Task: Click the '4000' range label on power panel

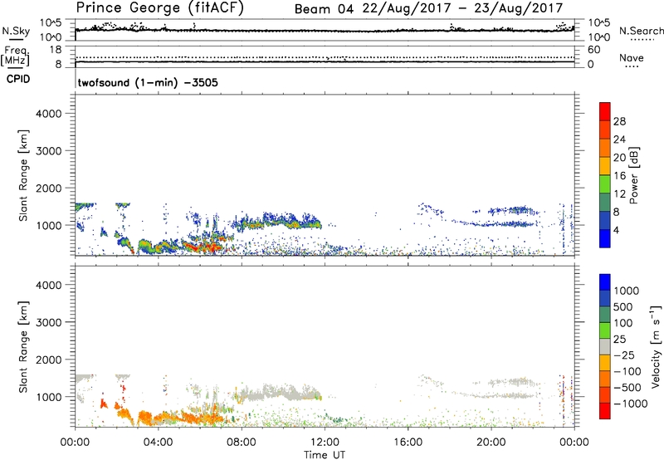Action: [48, 114]
